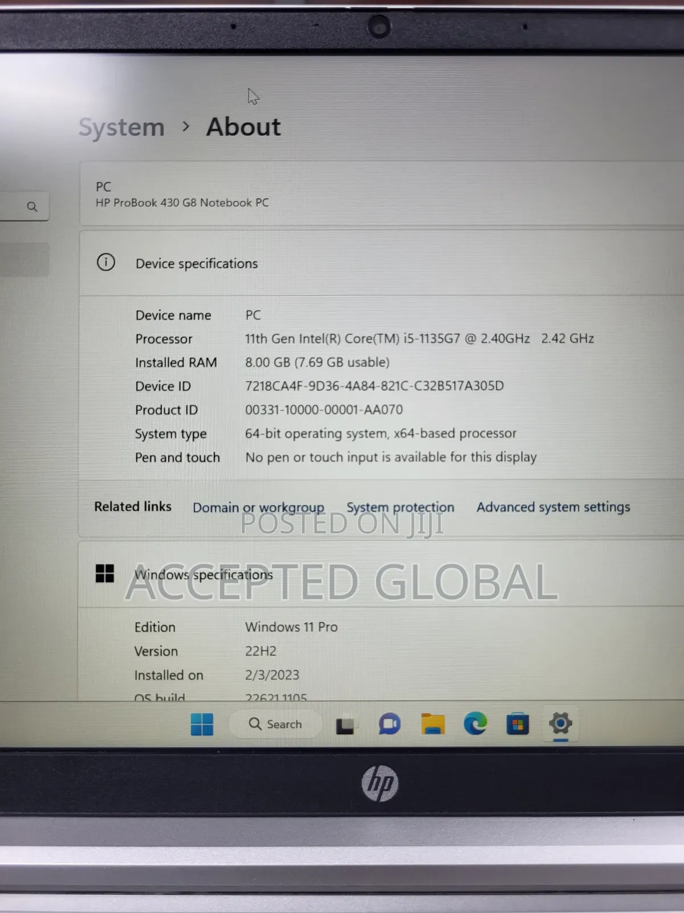Open the Windows Start menu
This screenshot has width=684, height=913.
coord(202,724)
